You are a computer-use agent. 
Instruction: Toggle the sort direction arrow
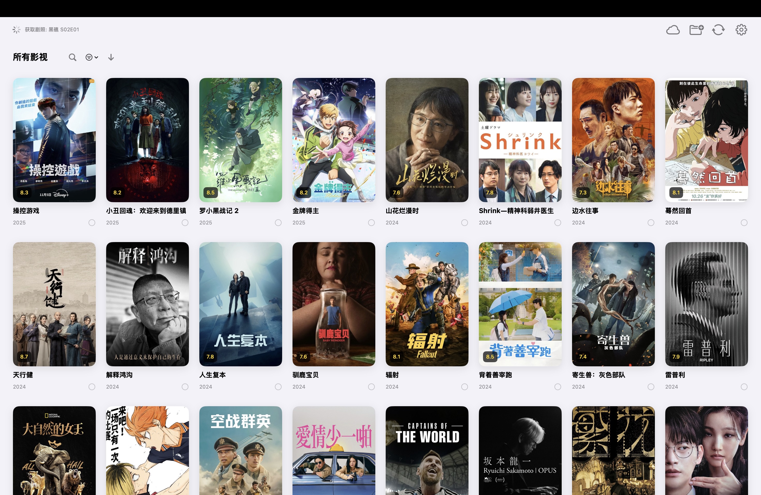point(111,57)
